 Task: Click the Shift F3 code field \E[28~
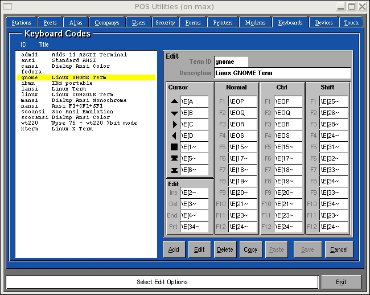(334, 124)
